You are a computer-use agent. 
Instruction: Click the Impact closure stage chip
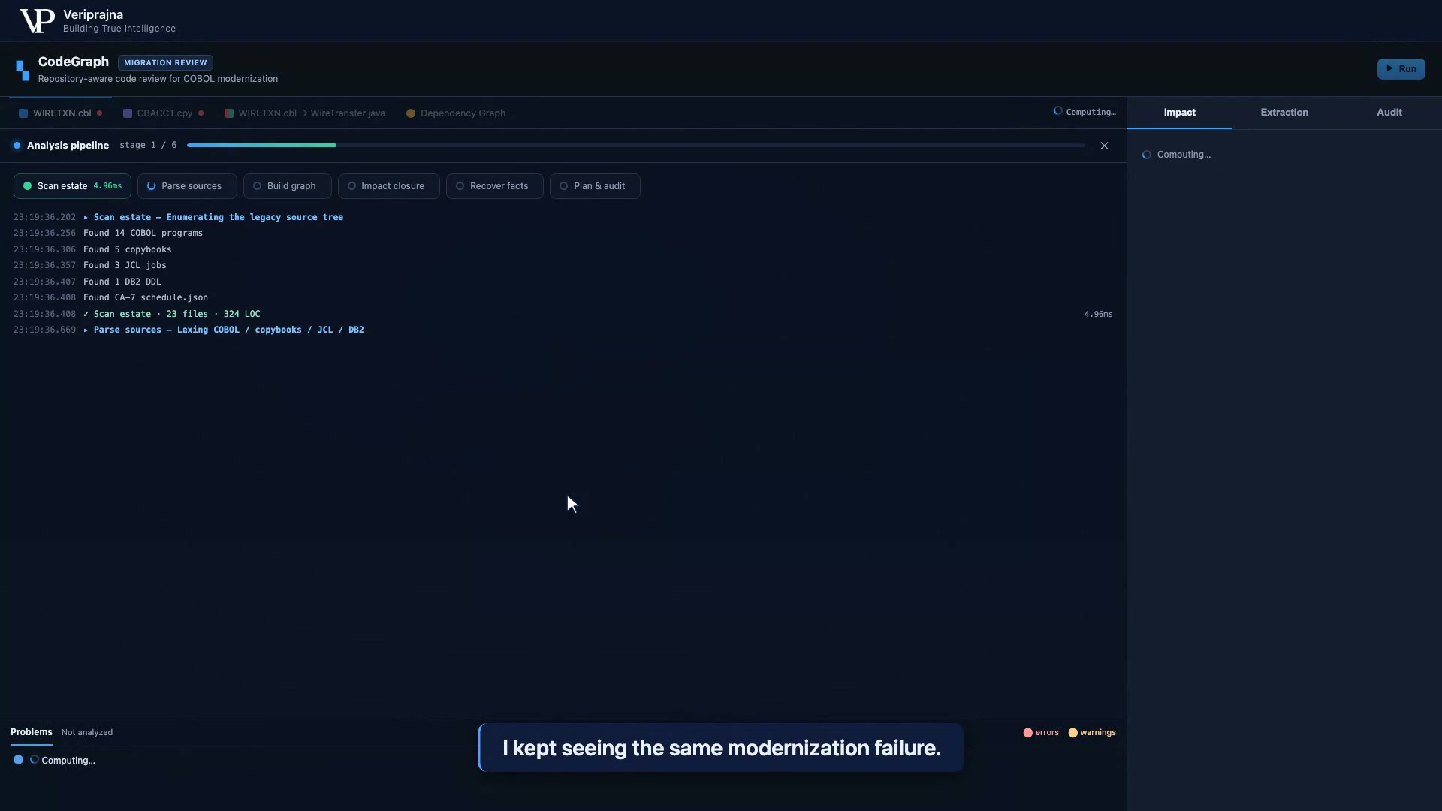coord(388,186)
